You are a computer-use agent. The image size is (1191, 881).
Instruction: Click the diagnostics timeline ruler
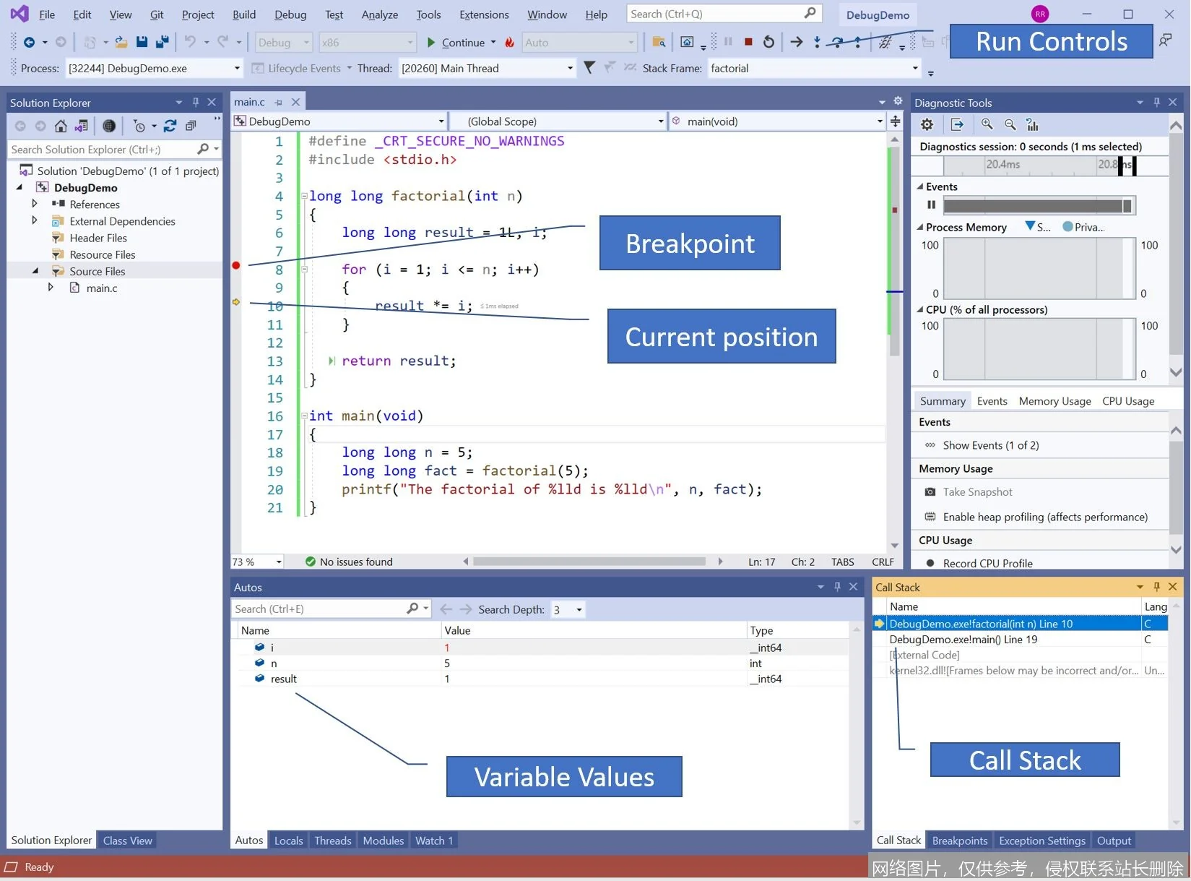click(1040, 166)
